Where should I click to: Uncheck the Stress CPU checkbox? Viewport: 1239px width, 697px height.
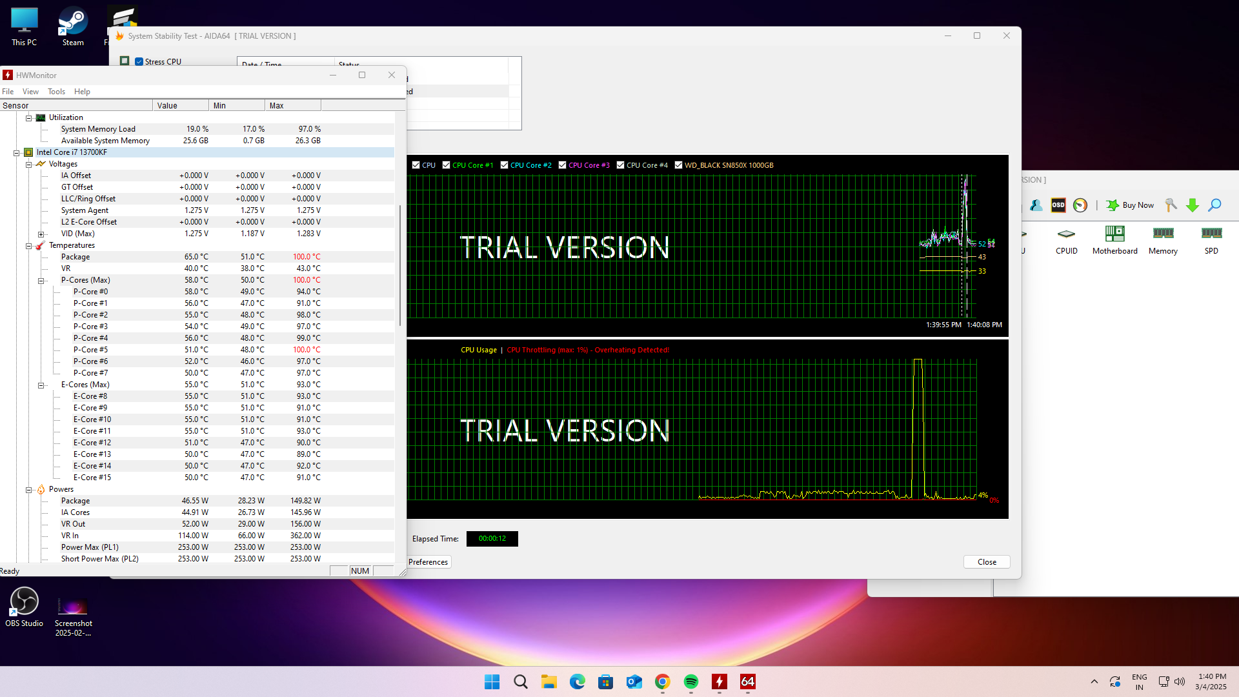pyautogui.click(x=139, y=62)
